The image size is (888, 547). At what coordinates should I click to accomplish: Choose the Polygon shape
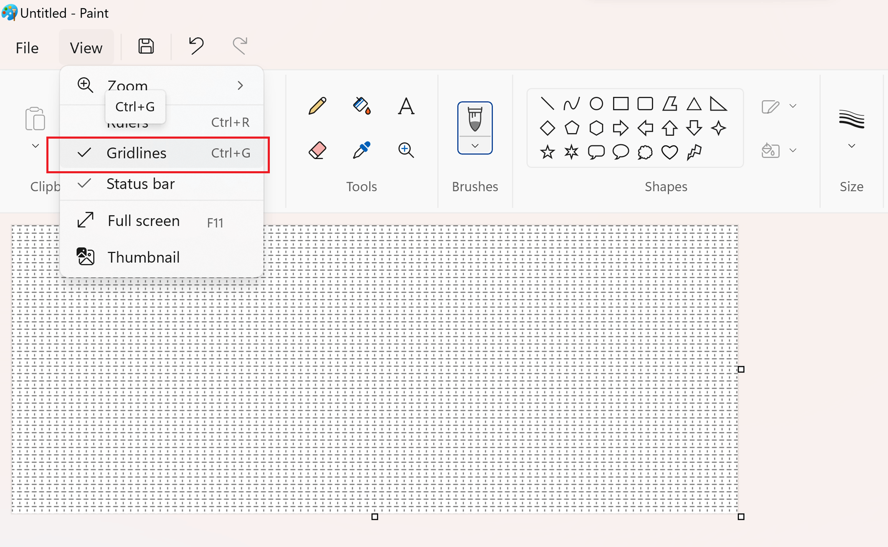[x=670, y=104]
